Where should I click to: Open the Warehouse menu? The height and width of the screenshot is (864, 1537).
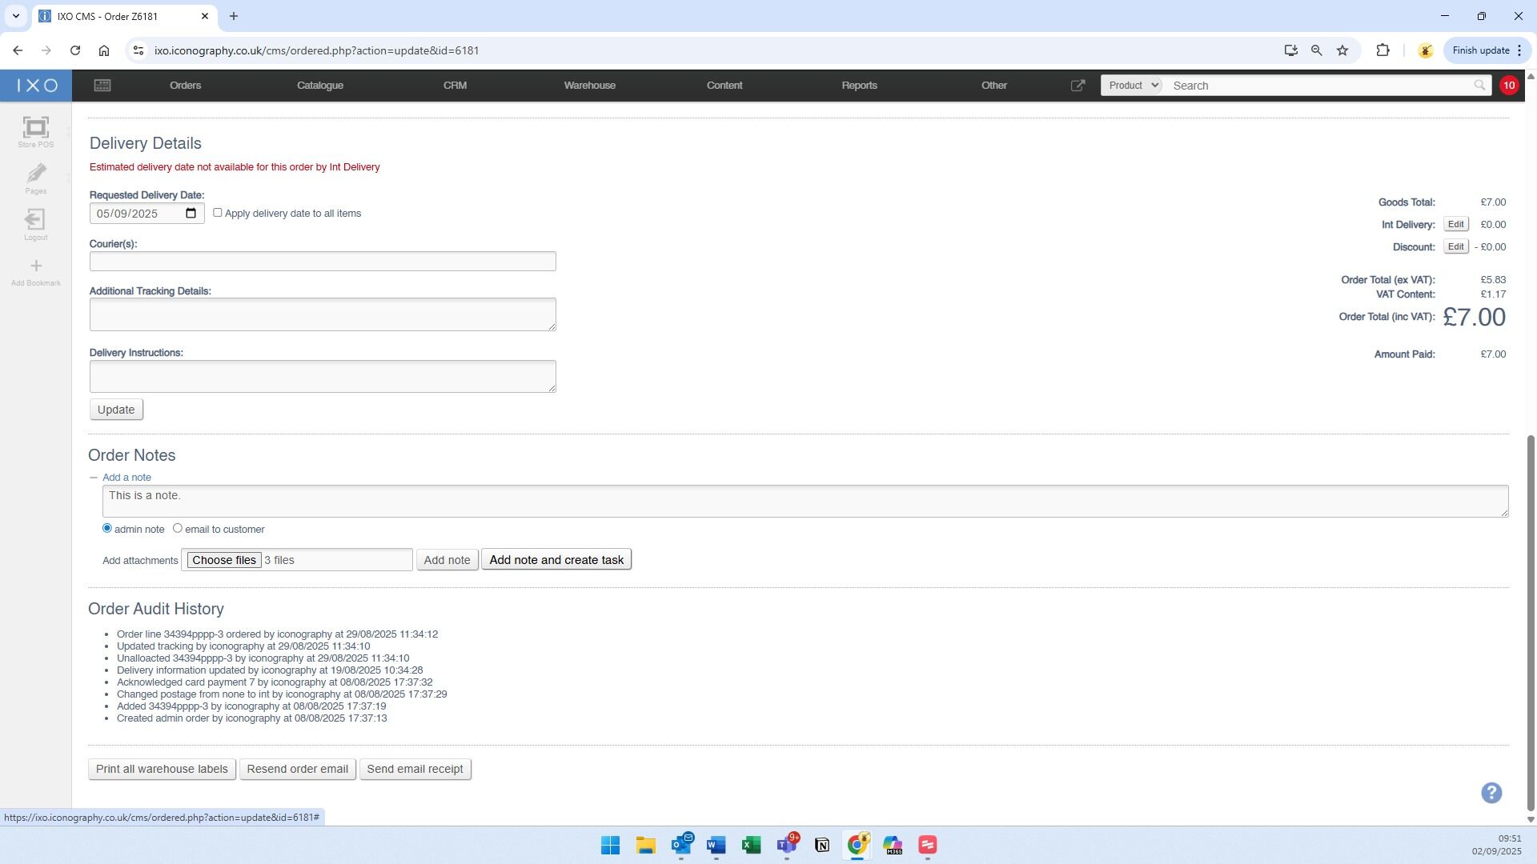[589, 86]
